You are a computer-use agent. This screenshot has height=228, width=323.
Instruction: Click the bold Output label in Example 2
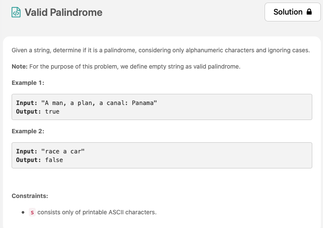tap(28, 160)
